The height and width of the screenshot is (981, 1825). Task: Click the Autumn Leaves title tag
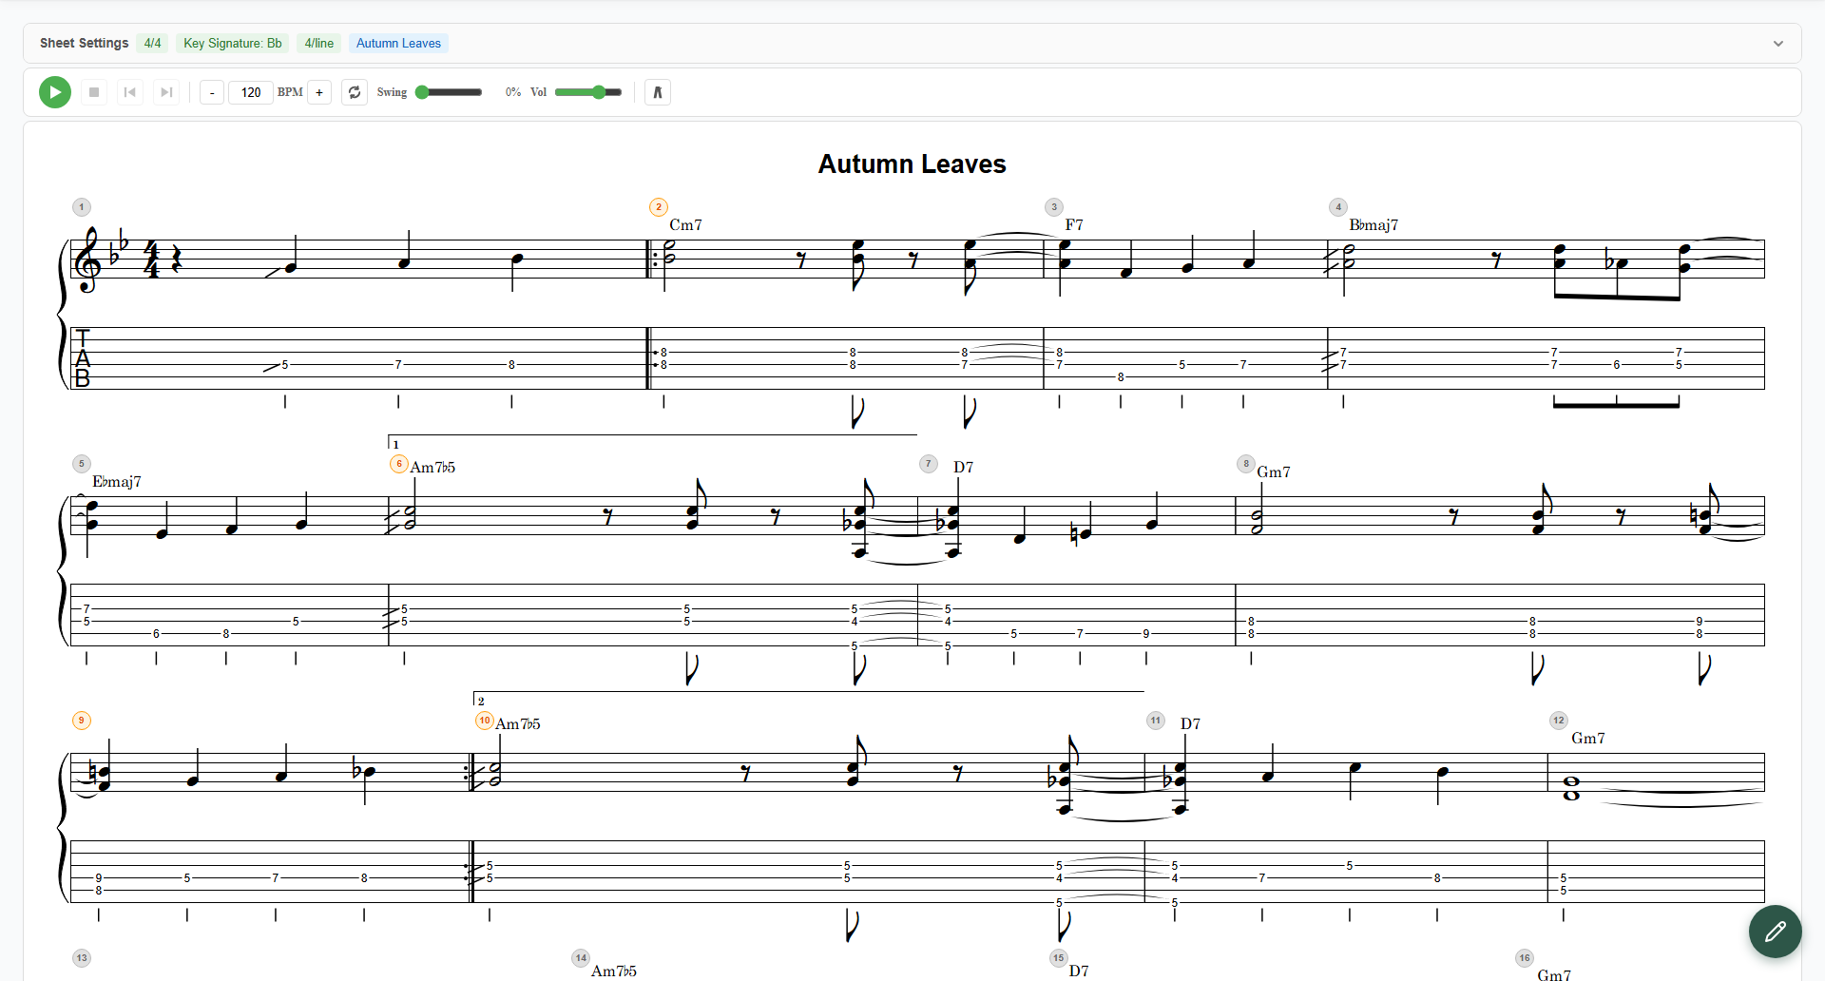[398, 44]
